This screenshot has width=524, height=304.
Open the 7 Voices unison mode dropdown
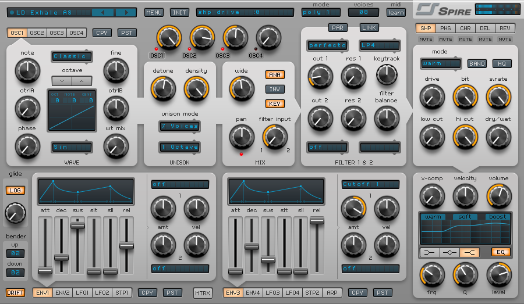tap(179, 126)
